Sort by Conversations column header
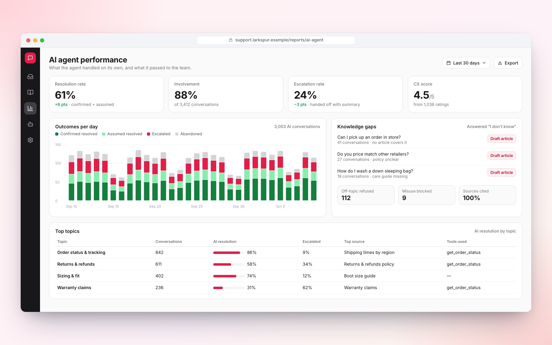552x345 pixels. [169, 241]
